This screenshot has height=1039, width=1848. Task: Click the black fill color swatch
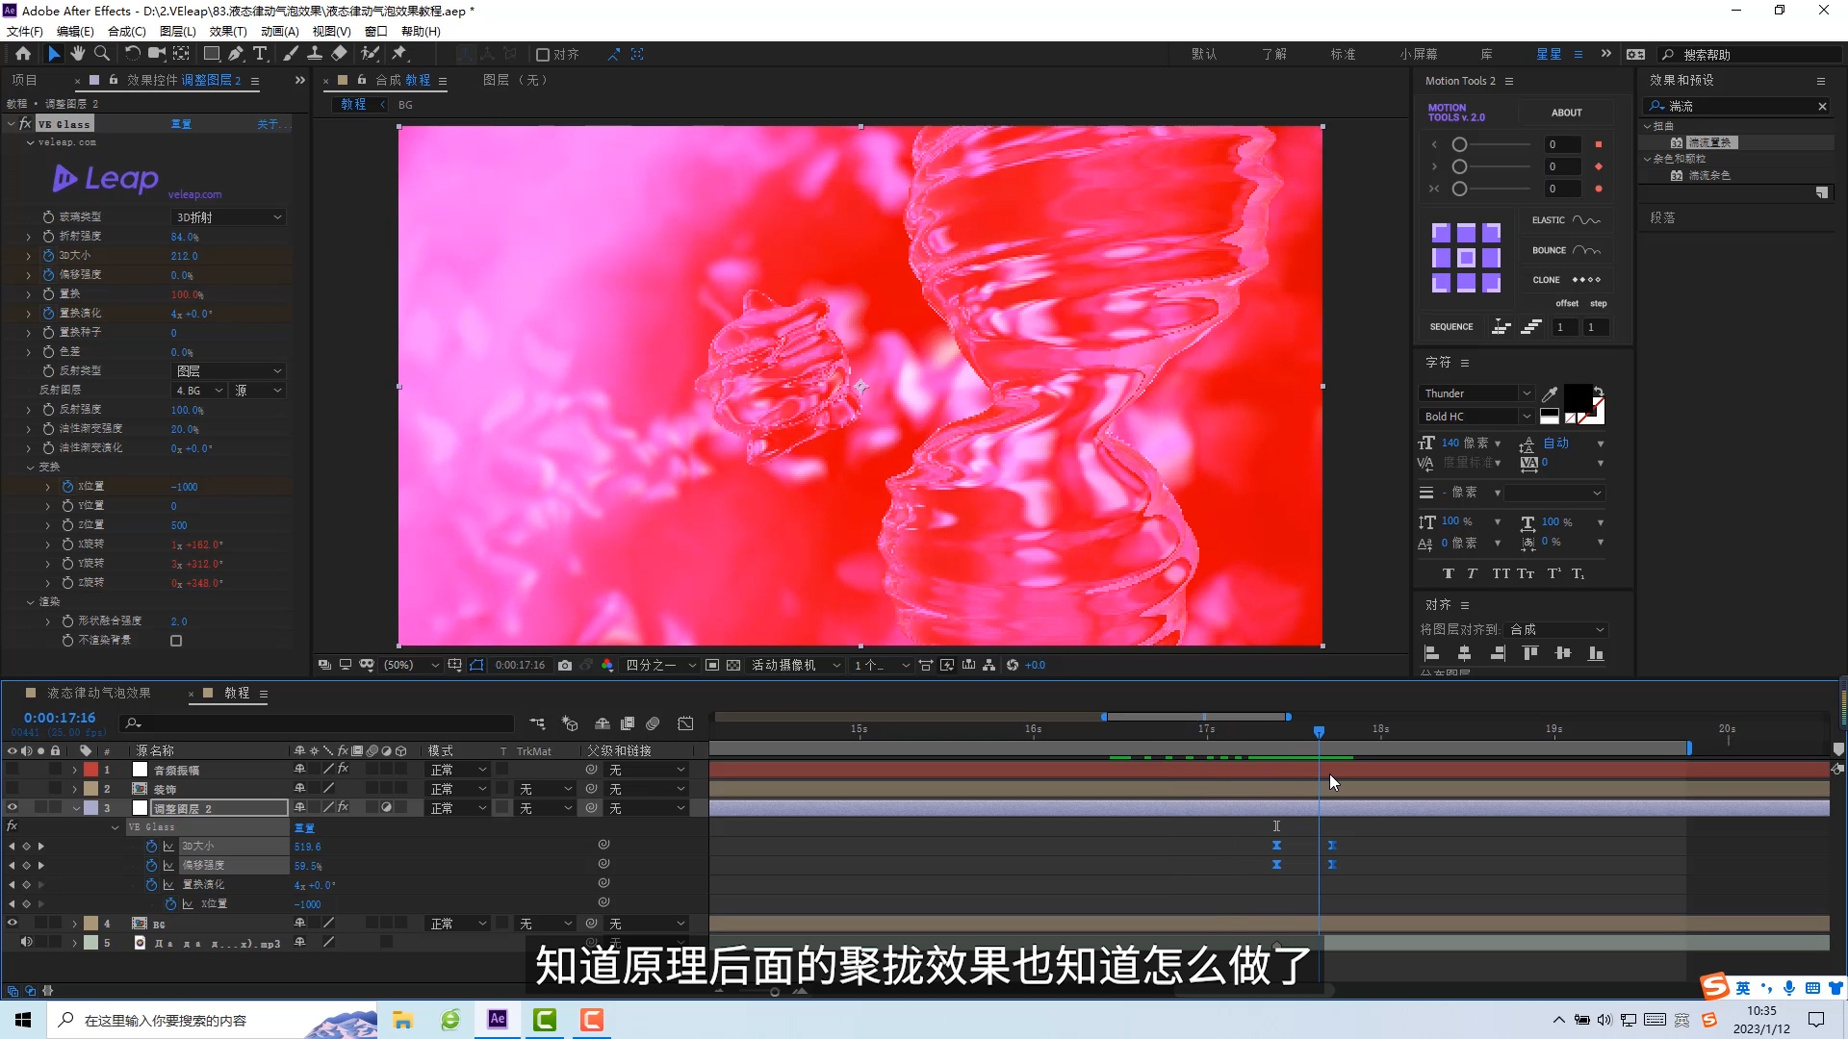[x=1577, y=397]
